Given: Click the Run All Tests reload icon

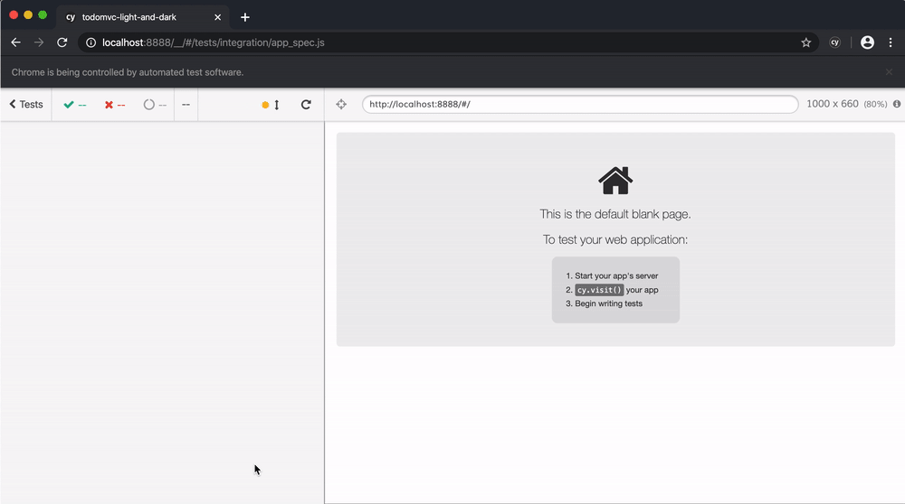Looking at the screenshot, I should pos(306,105).
